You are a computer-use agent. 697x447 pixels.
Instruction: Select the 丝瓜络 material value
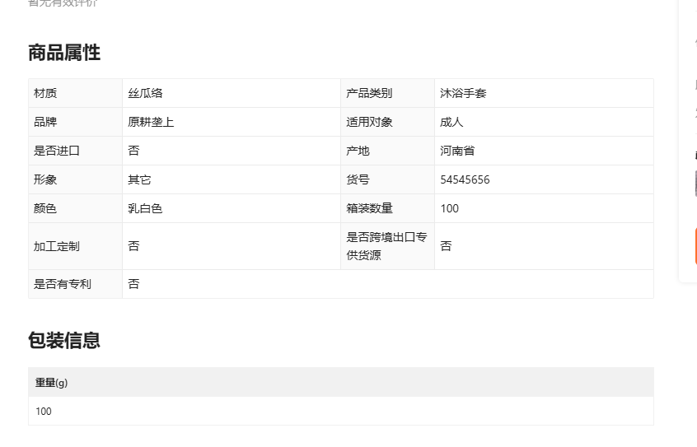145,93
